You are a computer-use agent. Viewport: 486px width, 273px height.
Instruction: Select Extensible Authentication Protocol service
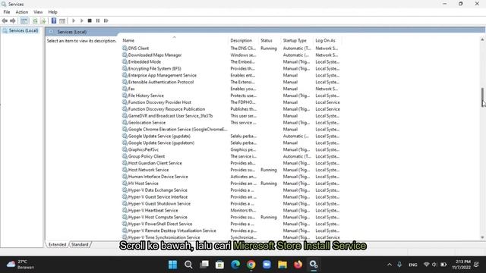[x=231, y=82]
